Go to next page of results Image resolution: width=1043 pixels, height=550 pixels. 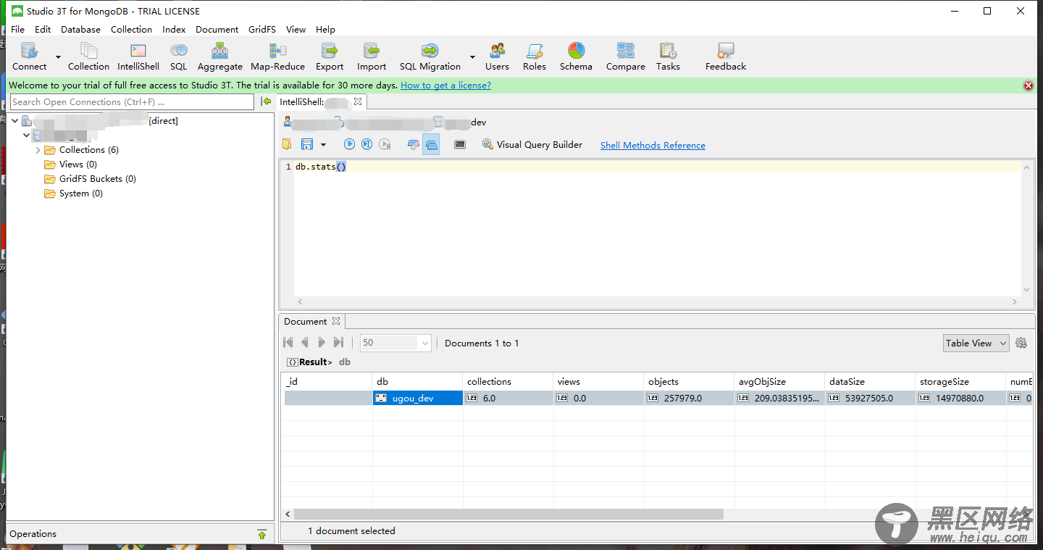click(322, 343)
